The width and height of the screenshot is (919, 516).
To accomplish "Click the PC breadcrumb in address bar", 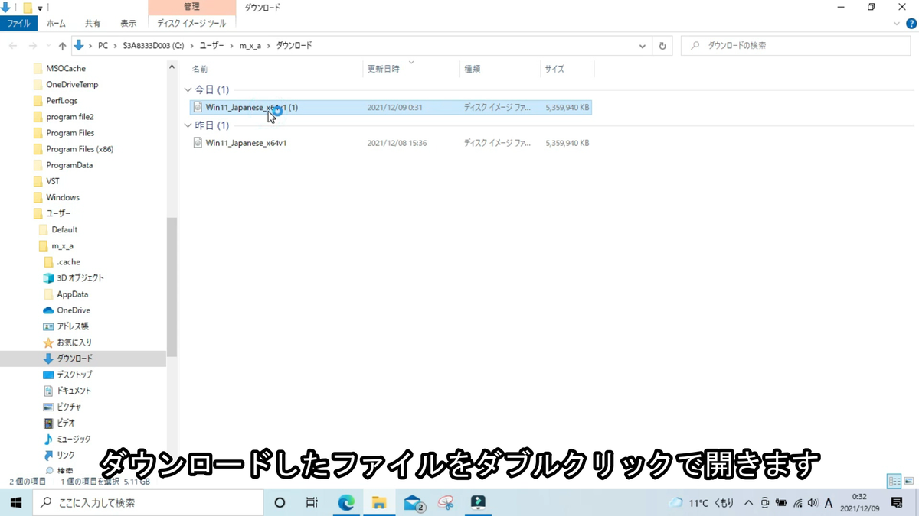I will [x=103, y=46].
